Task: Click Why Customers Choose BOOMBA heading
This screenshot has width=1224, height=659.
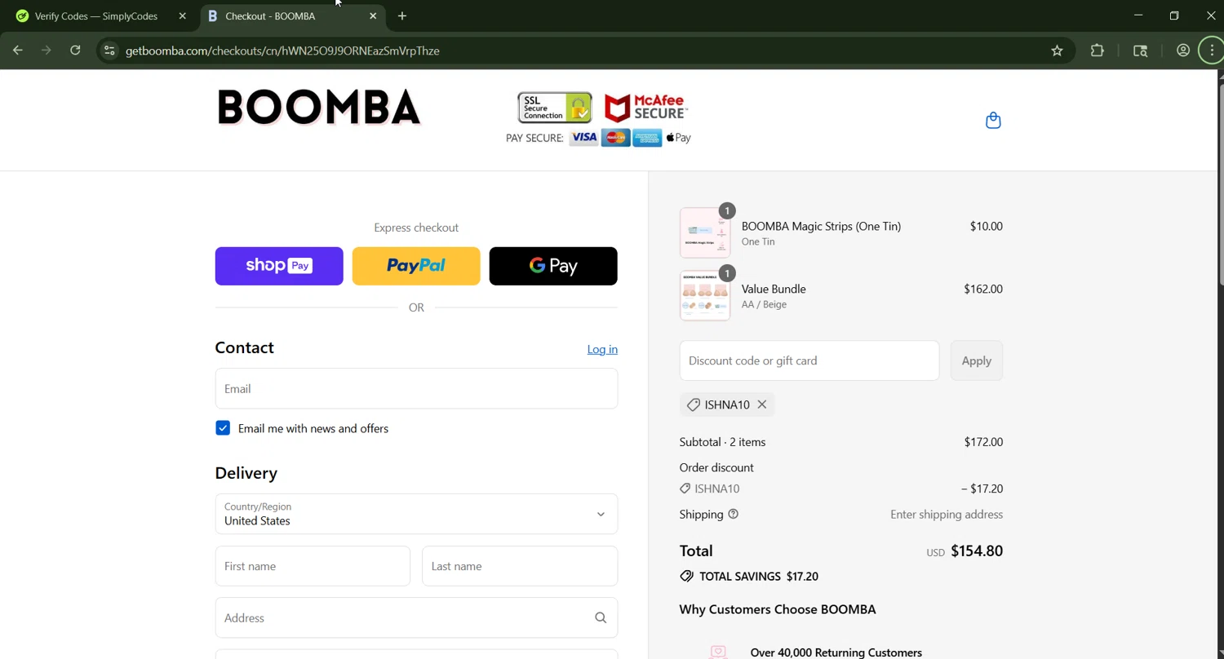Action: [x=778, y=609]
